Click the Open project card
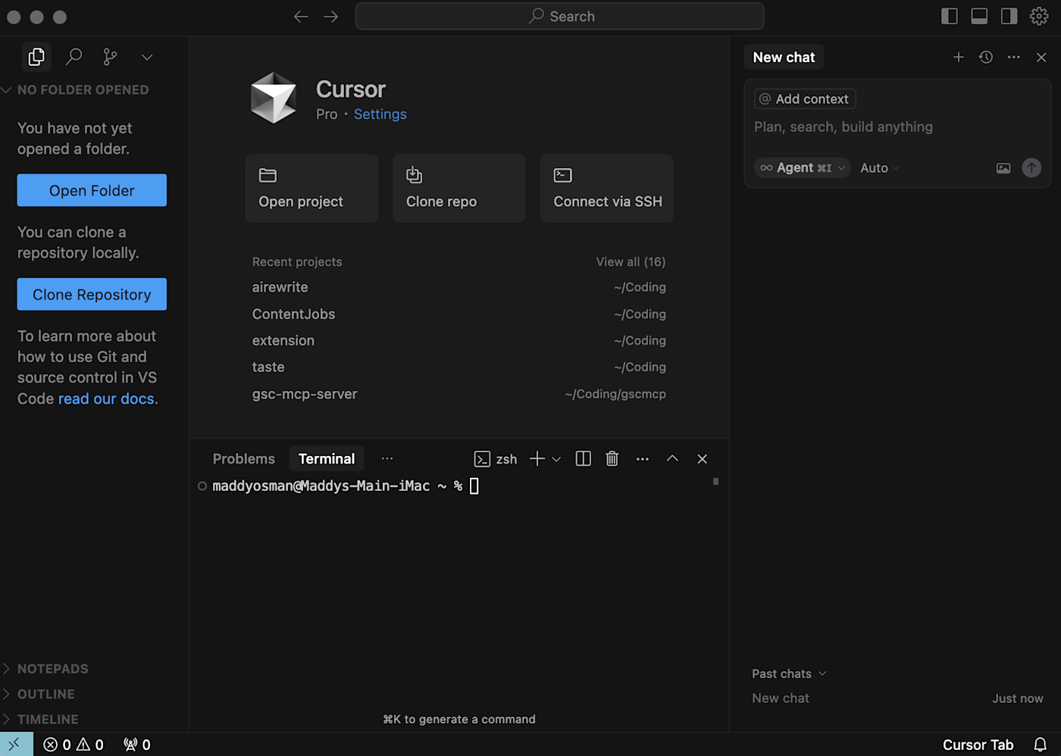Viewport: 1061px width, 756px height. (311, 189)
